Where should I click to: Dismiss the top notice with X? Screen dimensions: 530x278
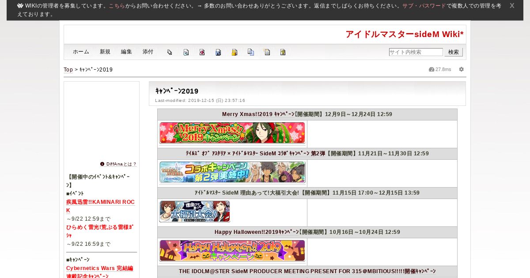pos(512,6)
